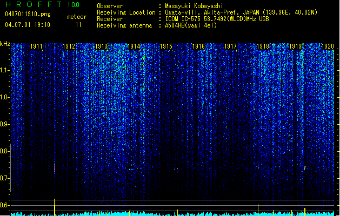
Task: Select the Ogata-vill. Akita-Pref. JAPAN location text
Action: (x=241, y=12)
